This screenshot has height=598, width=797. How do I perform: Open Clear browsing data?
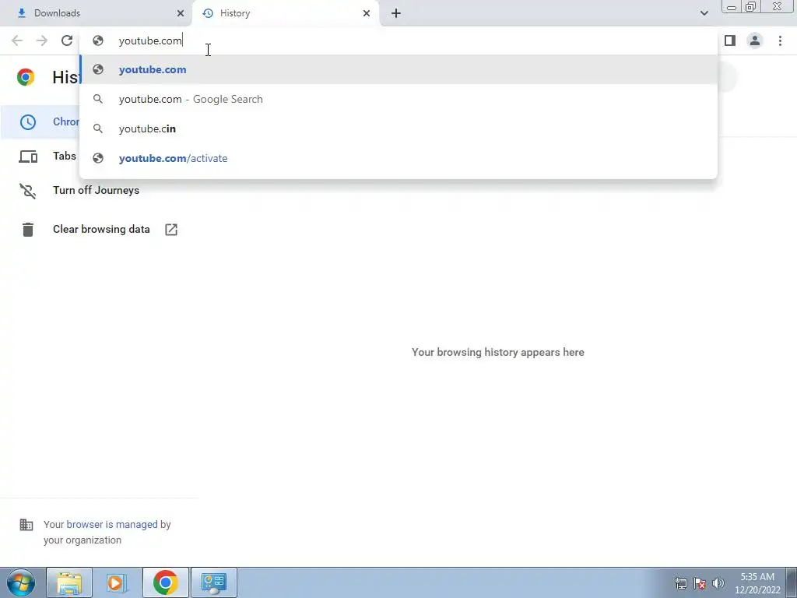101,230
